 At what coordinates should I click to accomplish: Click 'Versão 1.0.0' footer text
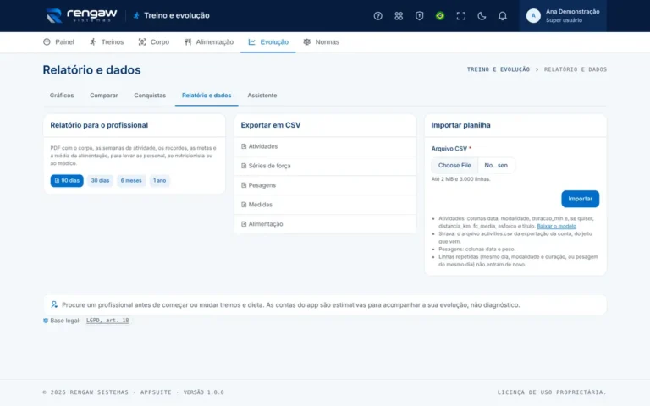pyautogui.click(x=203, y=392)
